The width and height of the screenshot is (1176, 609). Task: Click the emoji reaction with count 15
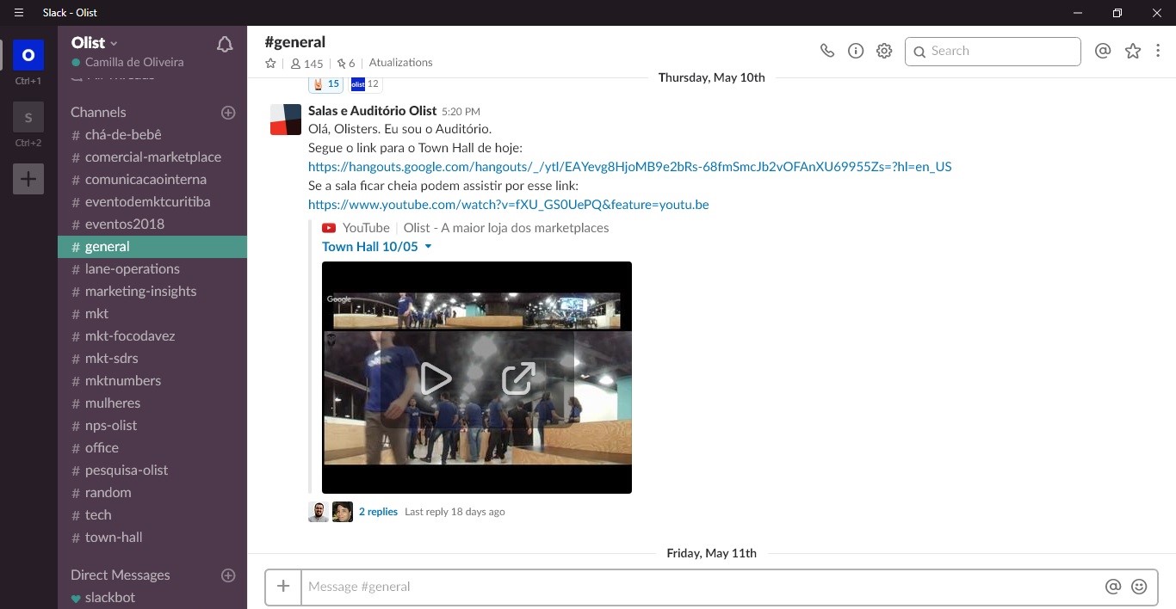tap(326, 83)
